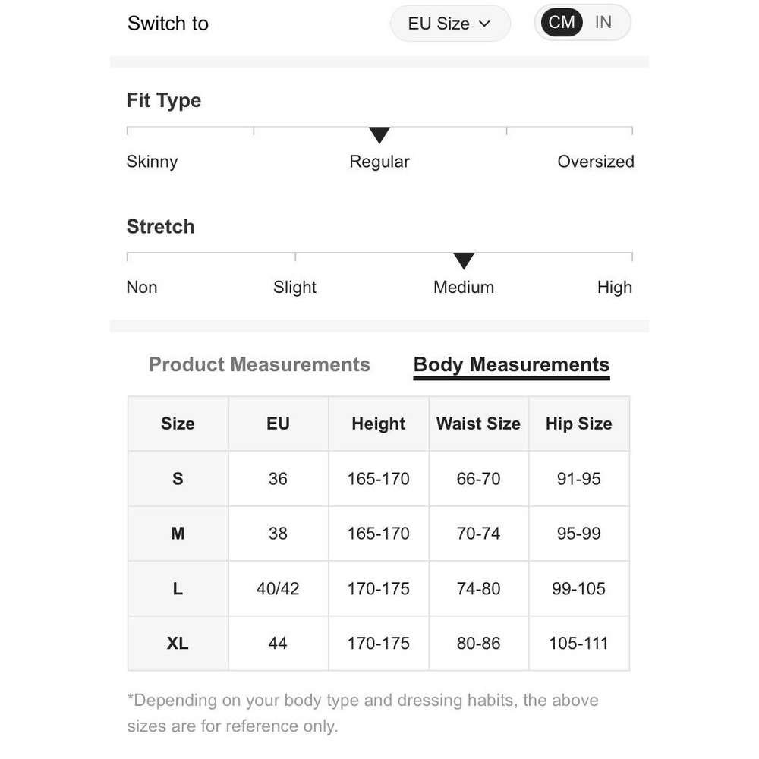The height and width of the screenshot is (759, 759).
Task: Select the size XL row
Action: point(178,643)
